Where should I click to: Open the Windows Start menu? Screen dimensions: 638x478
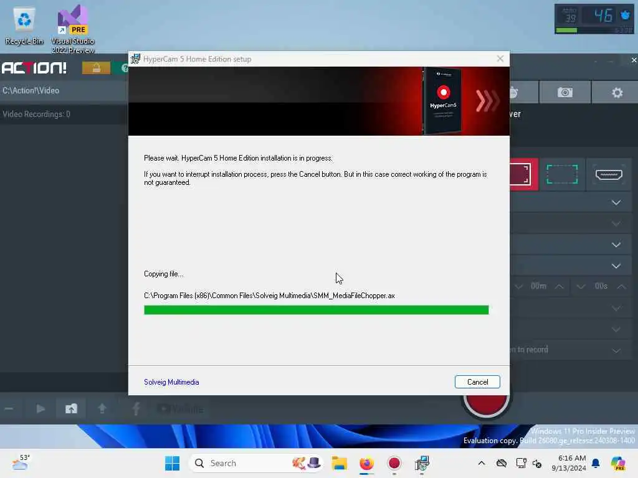point(172,463)
